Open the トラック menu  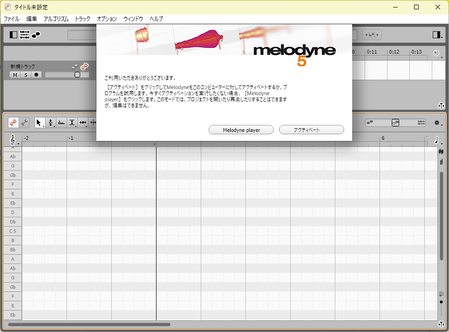82,19
